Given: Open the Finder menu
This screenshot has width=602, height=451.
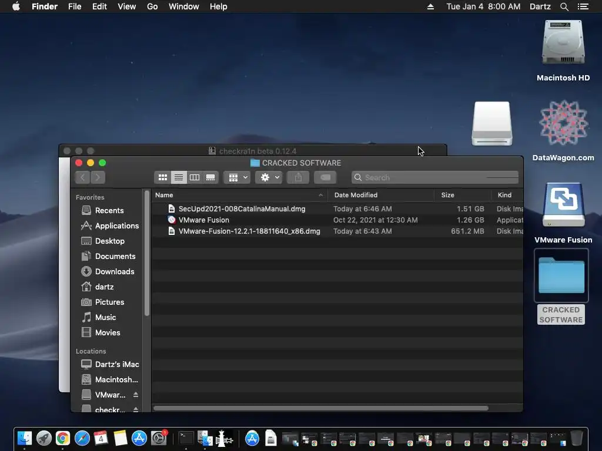Looking at the screenshot, I should 45,6.
